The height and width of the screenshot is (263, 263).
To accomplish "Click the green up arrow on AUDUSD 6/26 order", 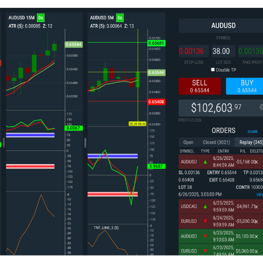I will (205, 162).
